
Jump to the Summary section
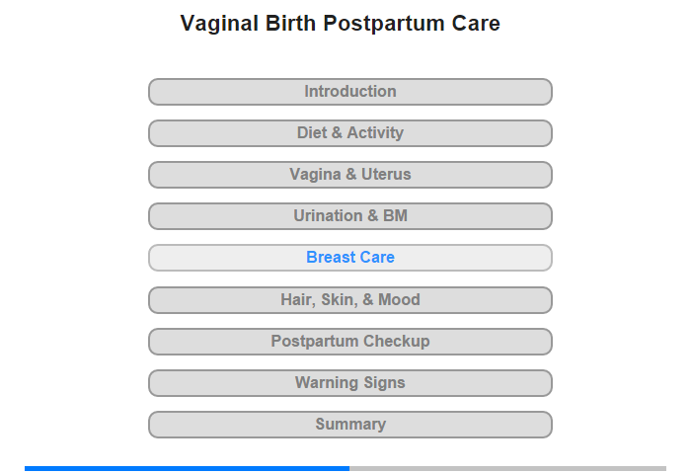[x=349, y=425]
